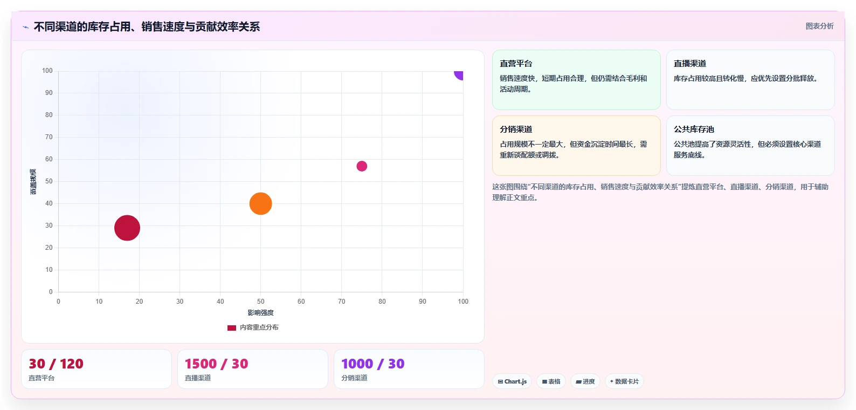Click the 进度 tag icon

pyautogui.click(x=578, y=381)
